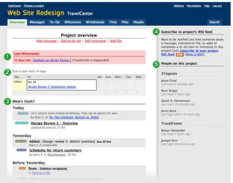Open the Overview tab

pos(17,22)
